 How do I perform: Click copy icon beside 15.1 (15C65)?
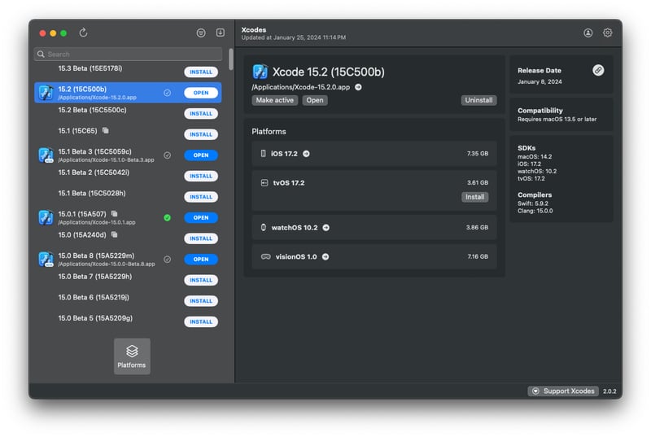point(106,130)
